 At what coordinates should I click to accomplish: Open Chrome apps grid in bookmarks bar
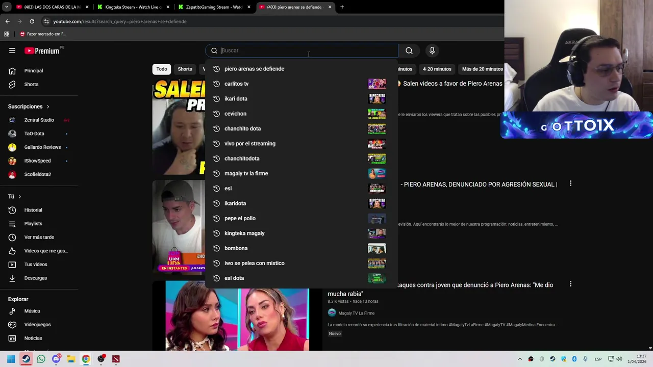pyautogui.click(x=7, y=34)
